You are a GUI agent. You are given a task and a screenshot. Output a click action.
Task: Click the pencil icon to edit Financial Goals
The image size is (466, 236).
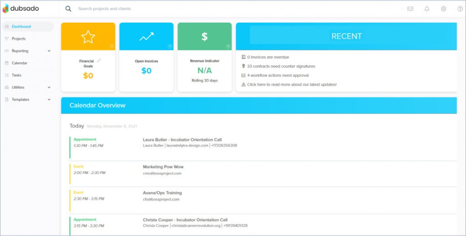coord(99,60)
